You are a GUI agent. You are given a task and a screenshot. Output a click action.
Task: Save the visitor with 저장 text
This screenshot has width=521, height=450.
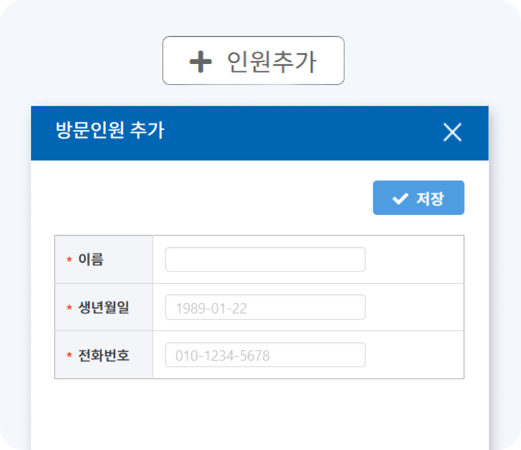pyautogui.click(x=430, y=198)
